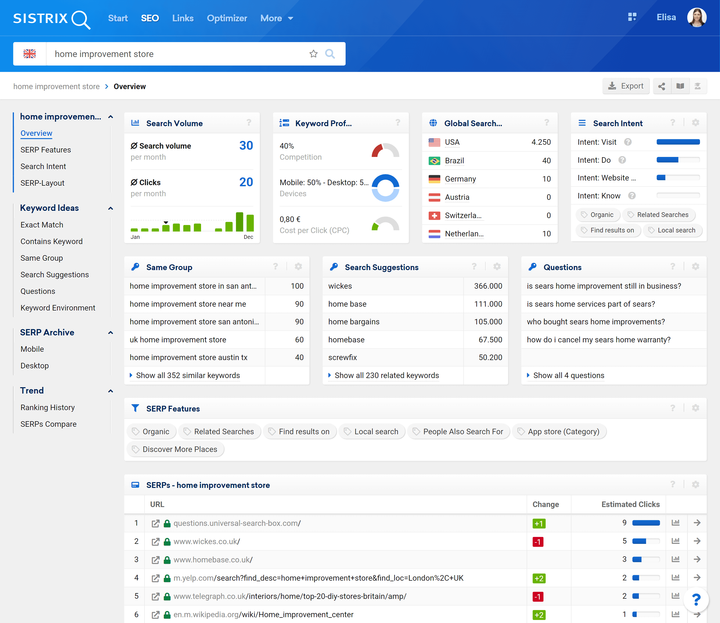
Task: Go to the Start tab
Action: coord(118,19)
